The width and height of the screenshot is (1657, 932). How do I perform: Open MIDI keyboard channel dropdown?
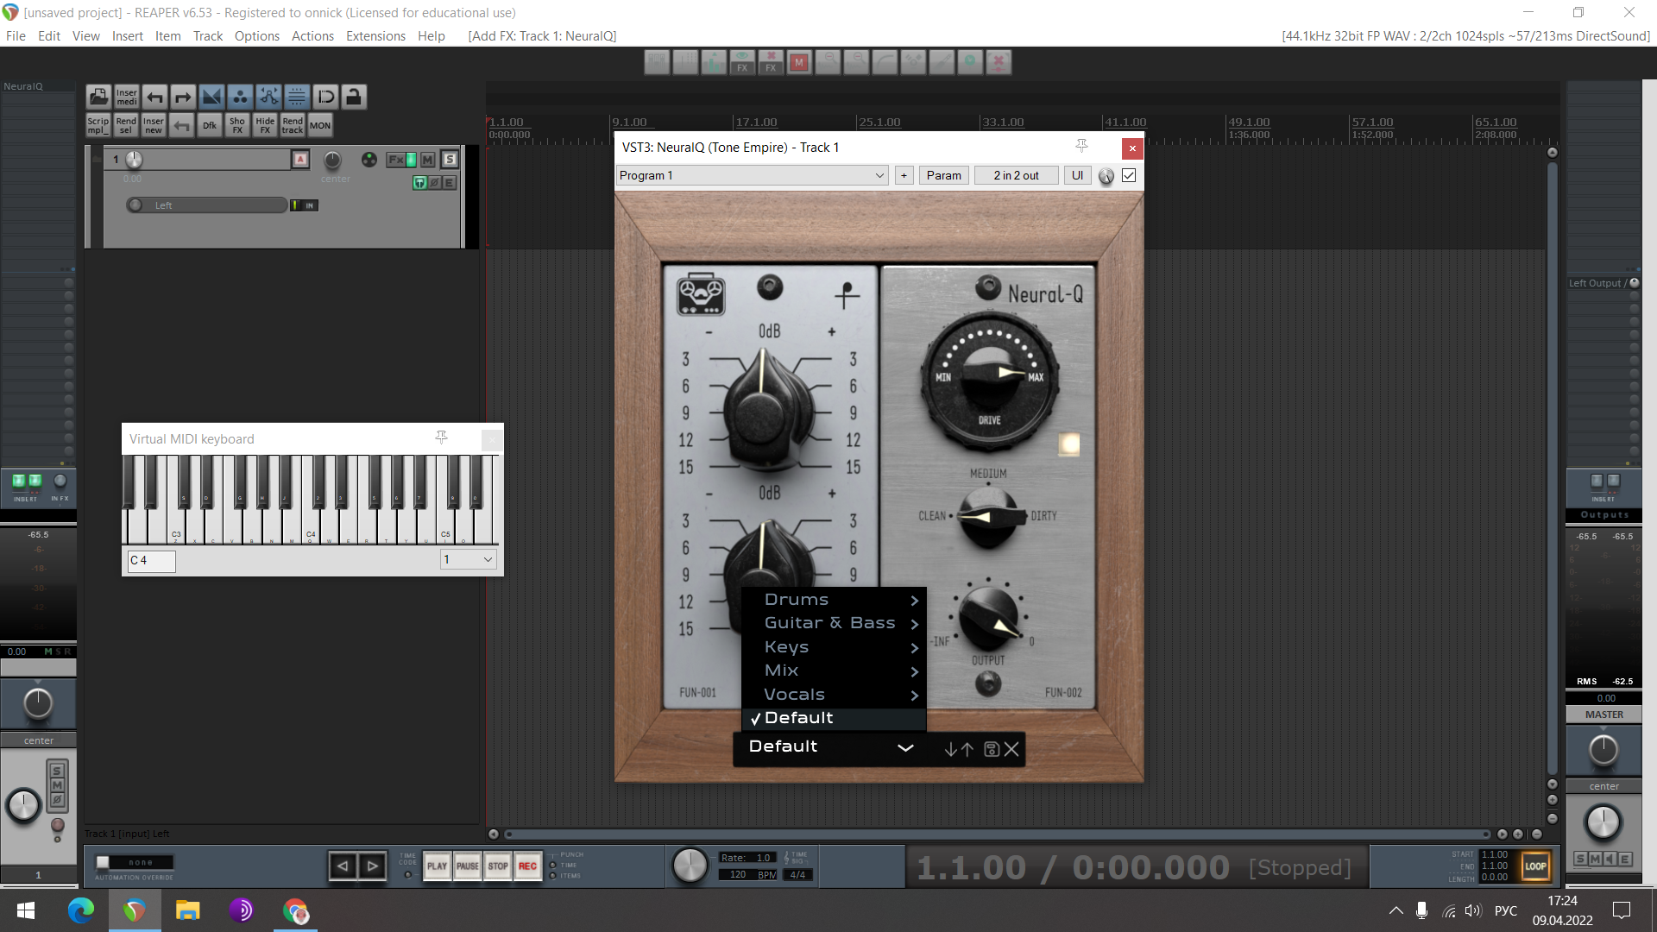(469, 559)
